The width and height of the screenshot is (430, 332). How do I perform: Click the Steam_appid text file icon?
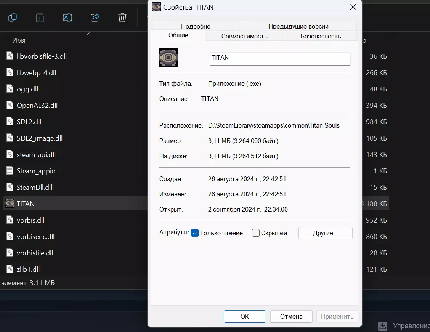[10, 171]
